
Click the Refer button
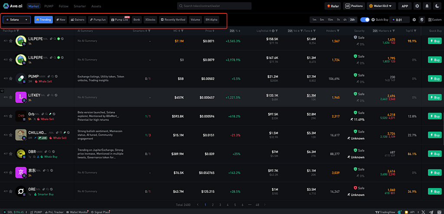click(333, 6)
